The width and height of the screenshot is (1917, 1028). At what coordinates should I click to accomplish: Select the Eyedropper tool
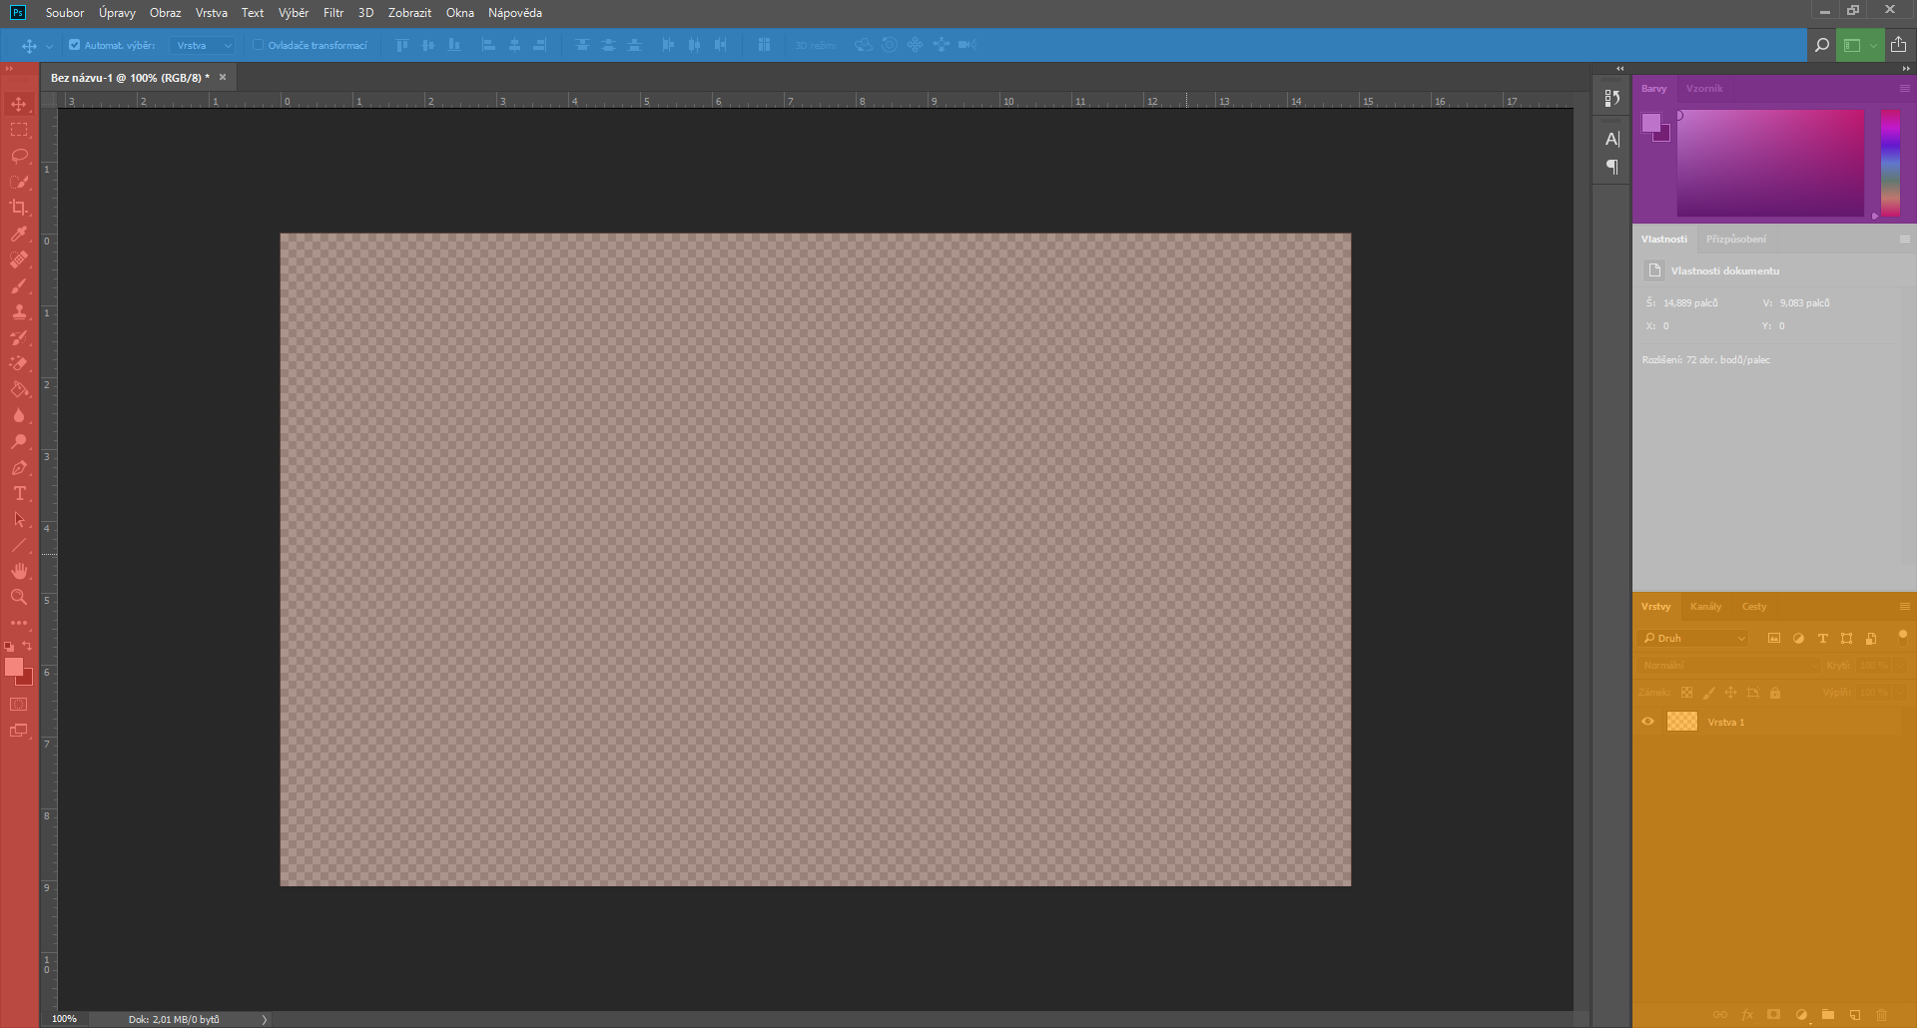[19, 234]
